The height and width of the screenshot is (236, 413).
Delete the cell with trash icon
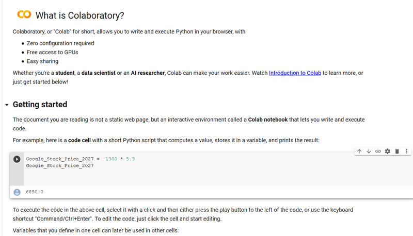coord(397,151)
